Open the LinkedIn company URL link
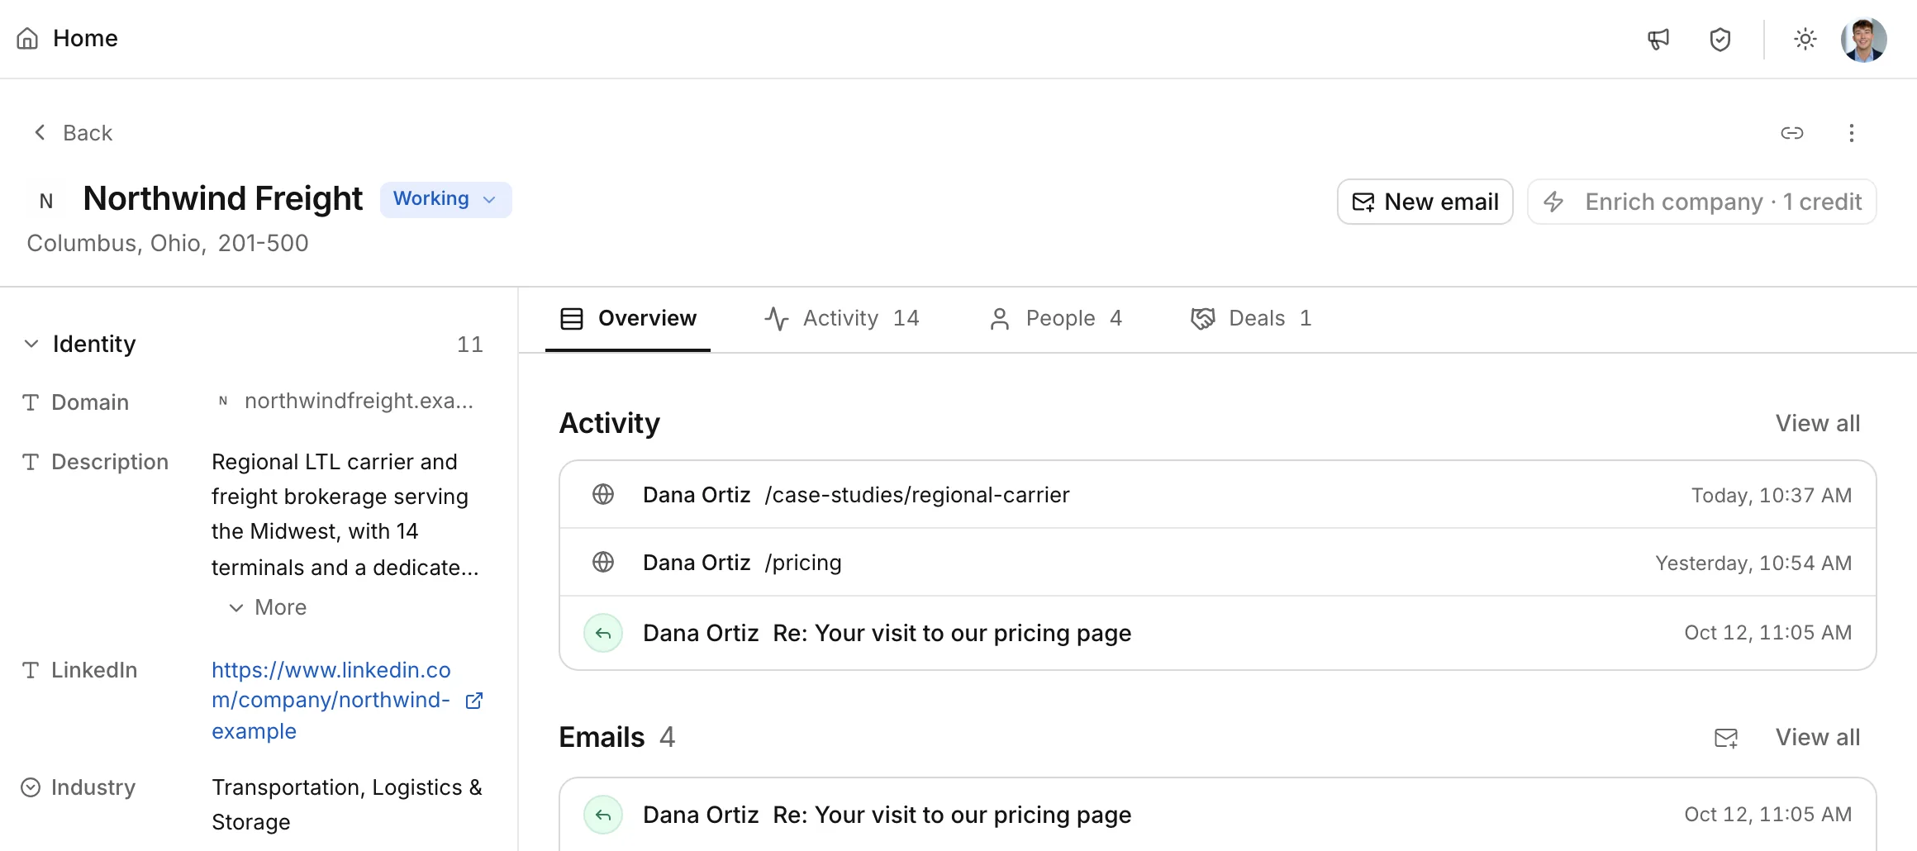Image resolution: width=1917 pixels, height=851 pixels. 331,701
